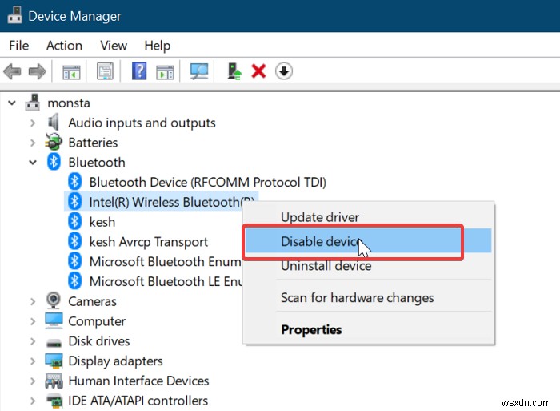
Task: Open the File menu
Action: (19, 46)
